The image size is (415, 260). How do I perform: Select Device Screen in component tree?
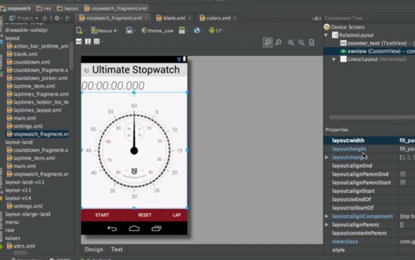[344, 27]
